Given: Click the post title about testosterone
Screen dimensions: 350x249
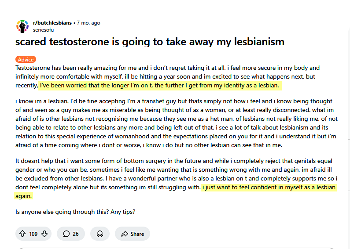Looking at the screenshot, I should coord(150,42).
